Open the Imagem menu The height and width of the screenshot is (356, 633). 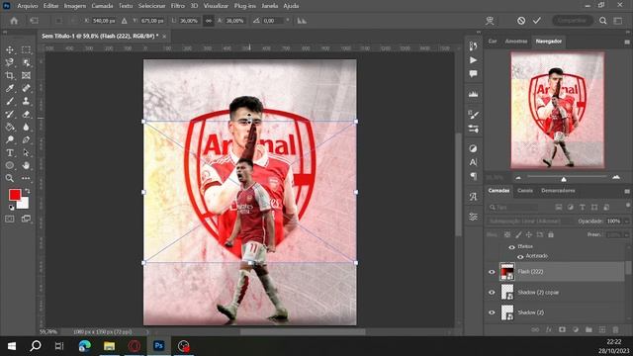tap(75, 6)
